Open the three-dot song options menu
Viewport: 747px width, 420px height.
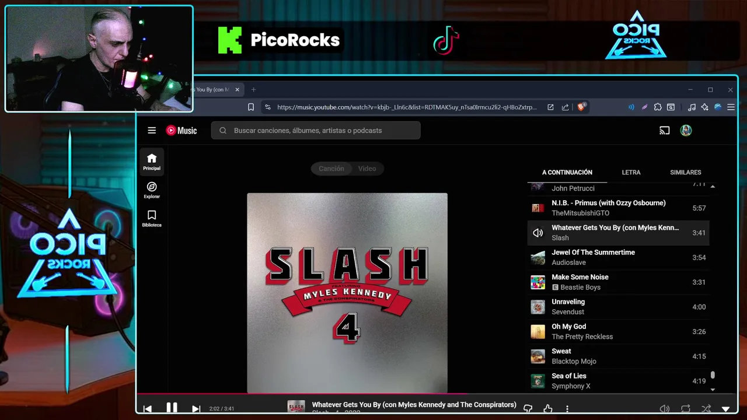point(567,409)
